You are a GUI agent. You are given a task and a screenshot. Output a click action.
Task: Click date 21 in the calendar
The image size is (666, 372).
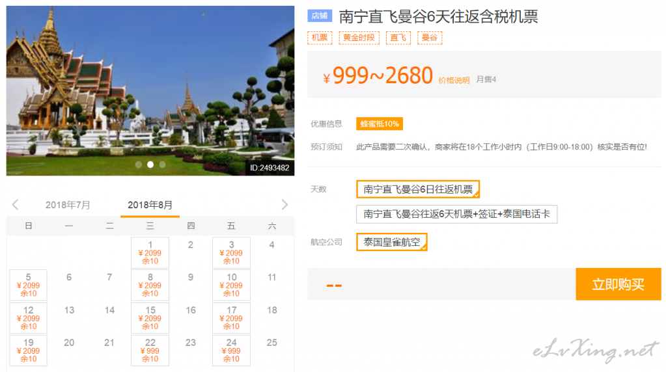109,342
